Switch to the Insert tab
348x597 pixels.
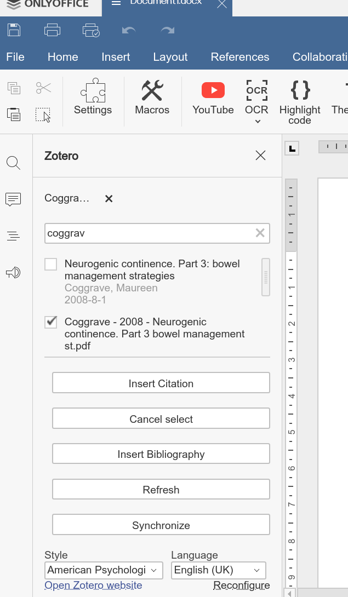point(116,57)
